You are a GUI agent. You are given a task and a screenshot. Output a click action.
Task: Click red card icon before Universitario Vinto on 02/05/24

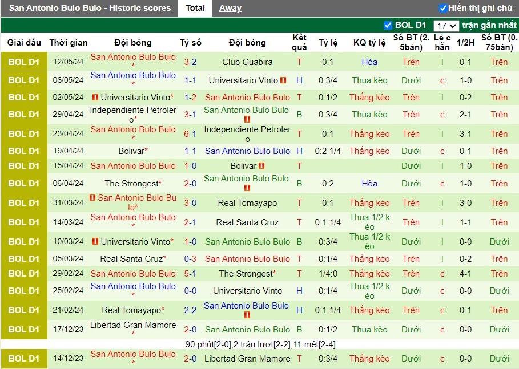coord(95,97)
